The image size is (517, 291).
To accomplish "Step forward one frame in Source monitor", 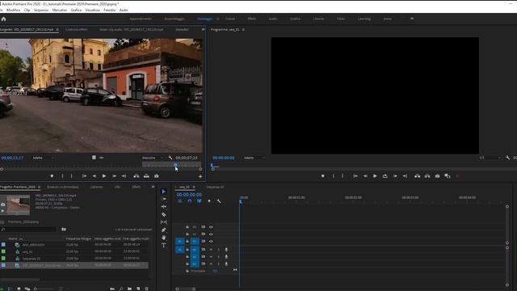I will 114,176.
